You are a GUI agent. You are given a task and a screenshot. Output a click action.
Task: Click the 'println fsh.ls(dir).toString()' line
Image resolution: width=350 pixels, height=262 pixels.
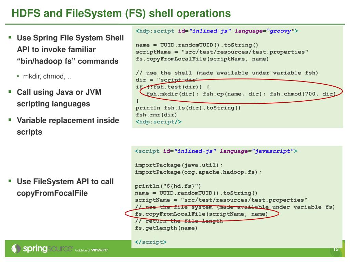tap(188, 108)
